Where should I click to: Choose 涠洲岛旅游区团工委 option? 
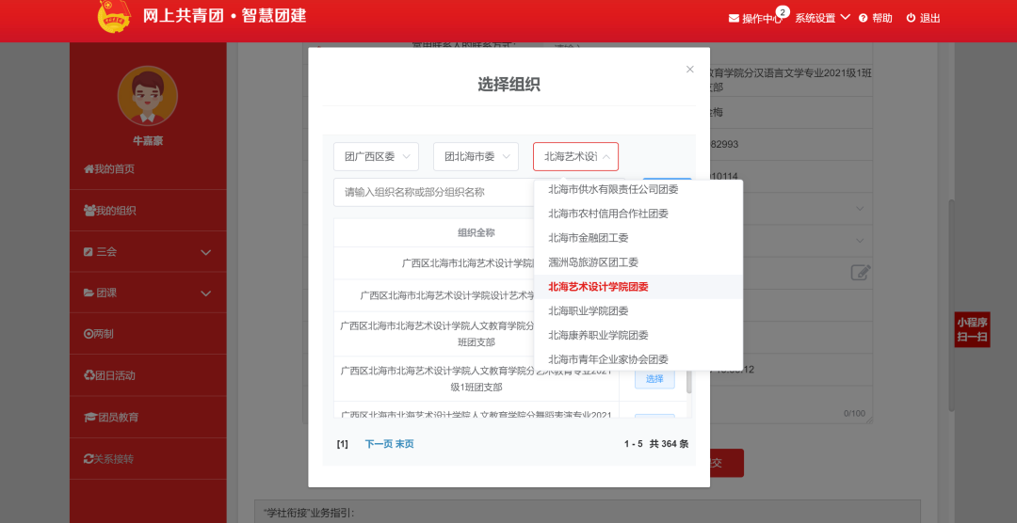point(593,262)
